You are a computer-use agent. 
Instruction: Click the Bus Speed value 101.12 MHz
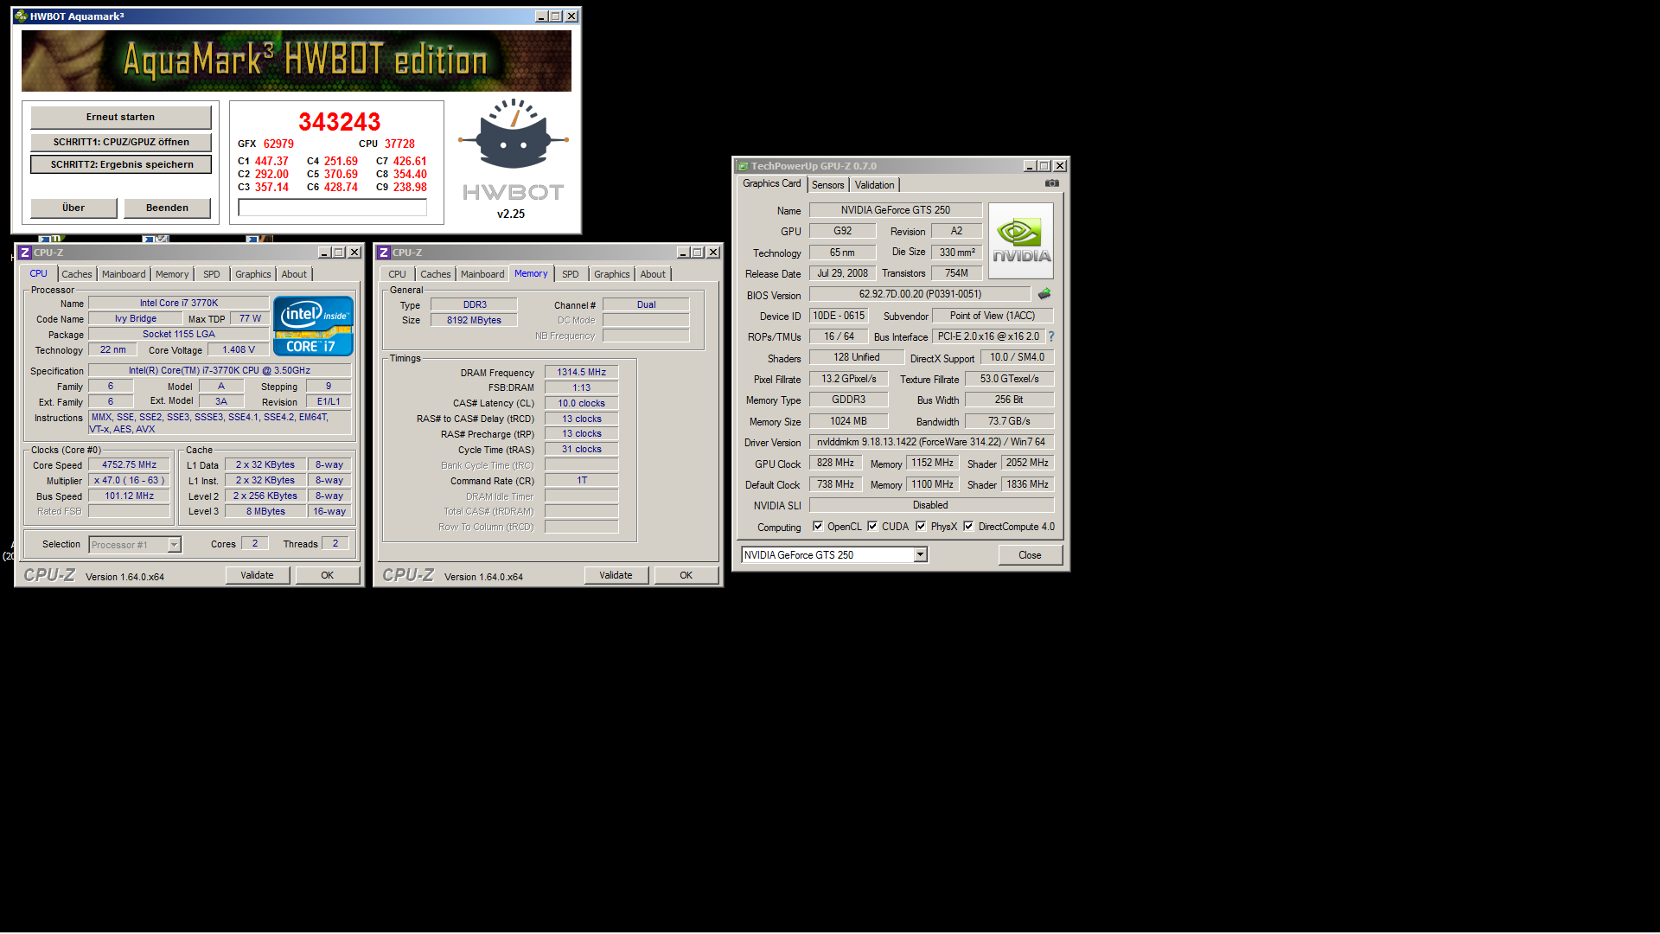(x=130, y=496)
